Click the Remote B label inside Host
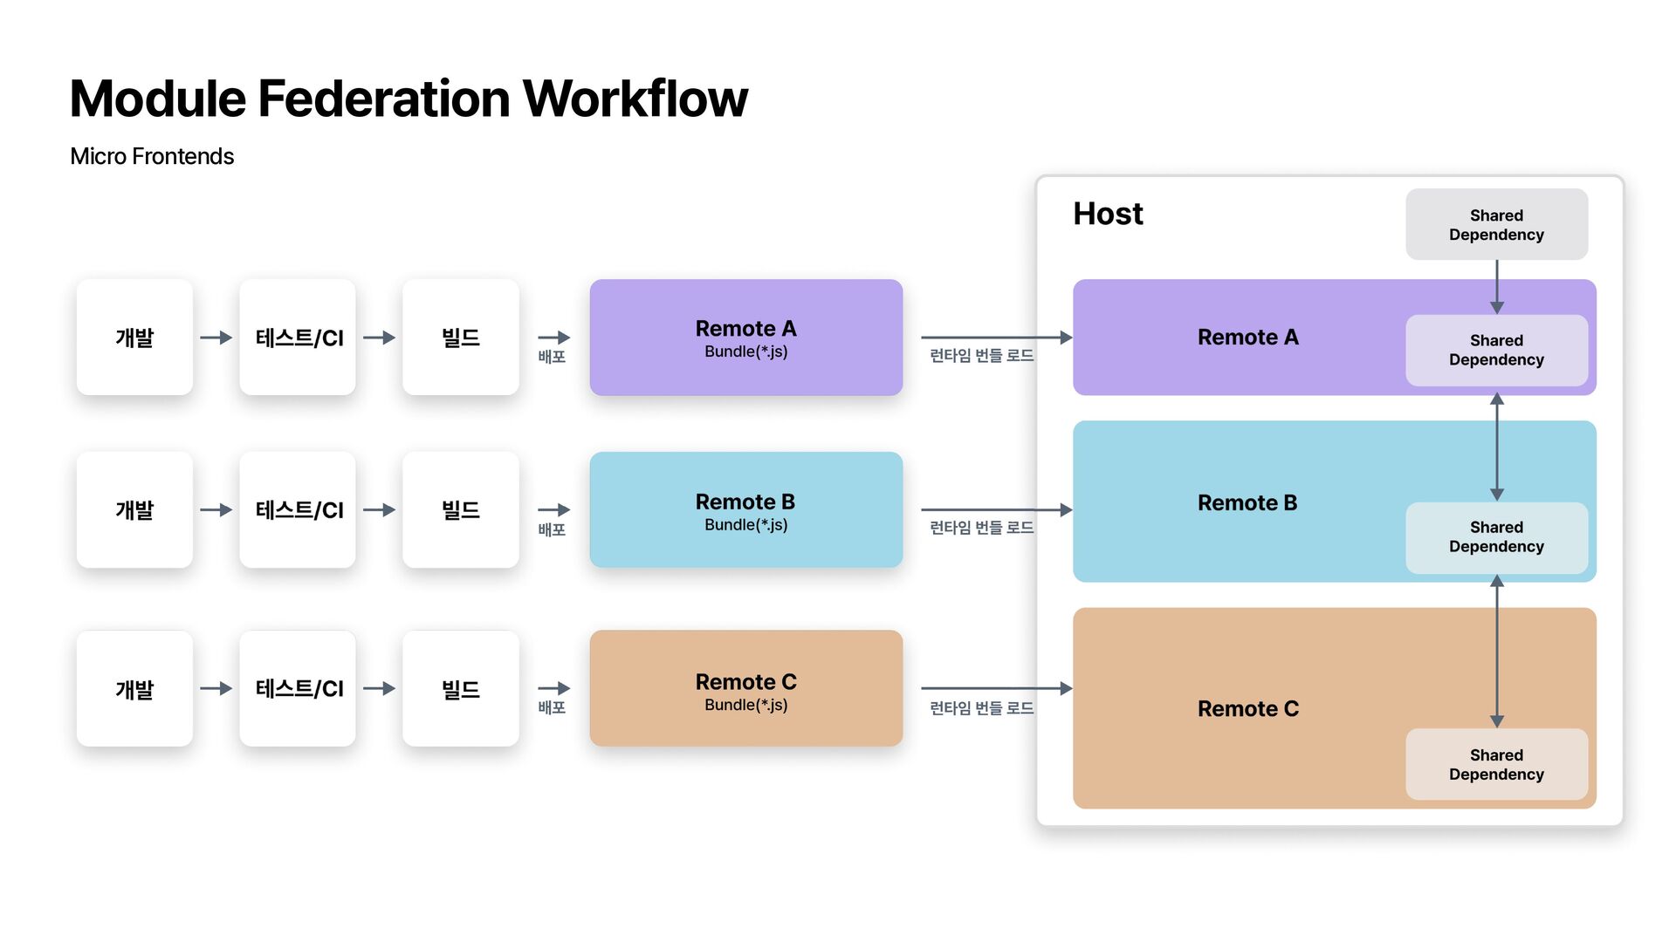The height and width of the screenshot is (942, 1676). tap(1247, 503)
